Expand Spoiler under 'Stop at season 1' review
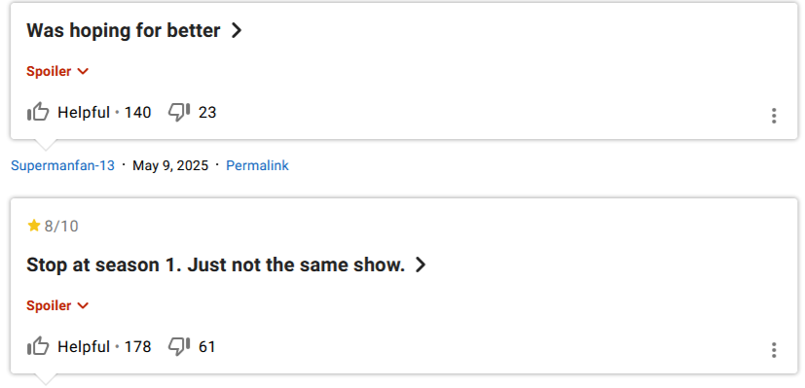The width and height of the screenshot is (805, 388). [57, 305]
